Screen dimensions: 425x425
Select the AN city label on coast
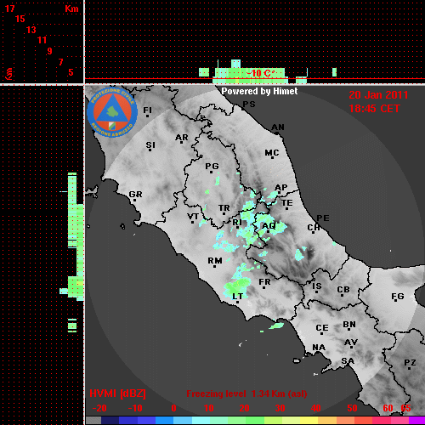click(x=278, y=127)
